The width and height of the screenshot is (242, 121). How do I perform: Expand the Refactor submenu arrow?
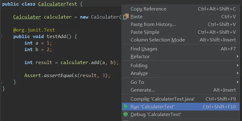coord(238,56)
